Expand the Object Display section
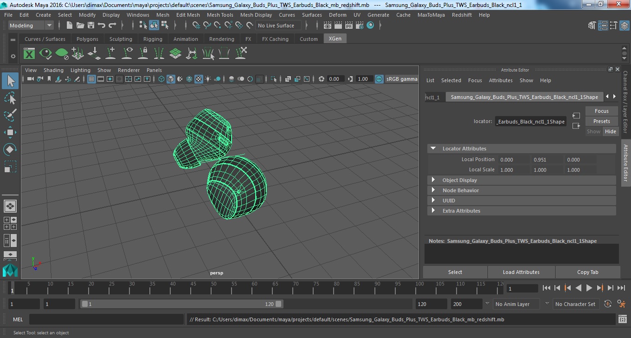 click(x=522, y=180)
